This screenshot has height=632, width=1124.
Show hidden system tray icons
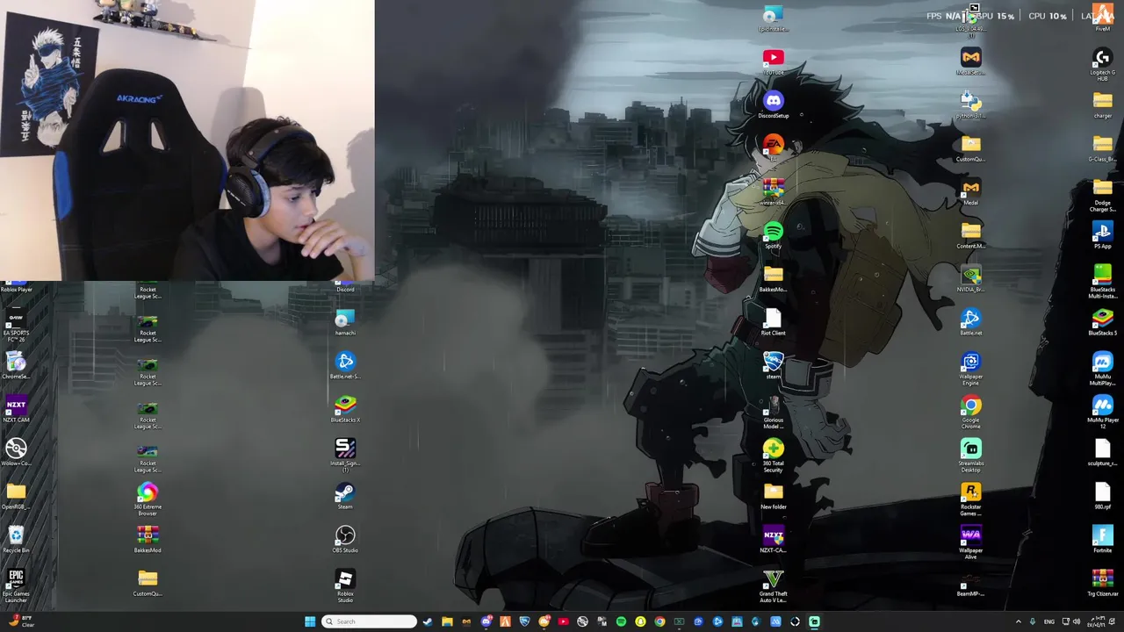tap(1019, 621)
